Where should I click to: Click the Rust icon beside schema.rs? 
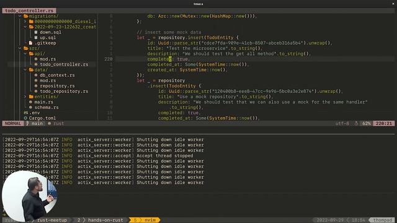30,107
